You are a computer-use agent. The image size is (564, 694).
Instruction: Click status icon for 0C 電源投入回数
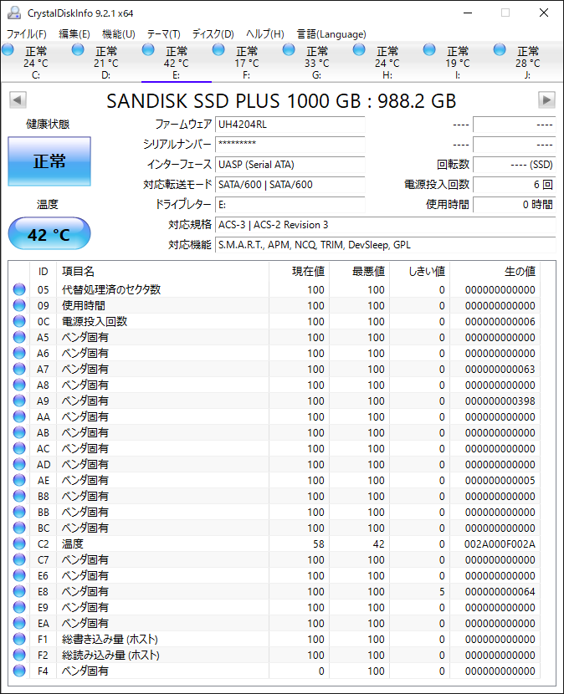click(19, 321)
